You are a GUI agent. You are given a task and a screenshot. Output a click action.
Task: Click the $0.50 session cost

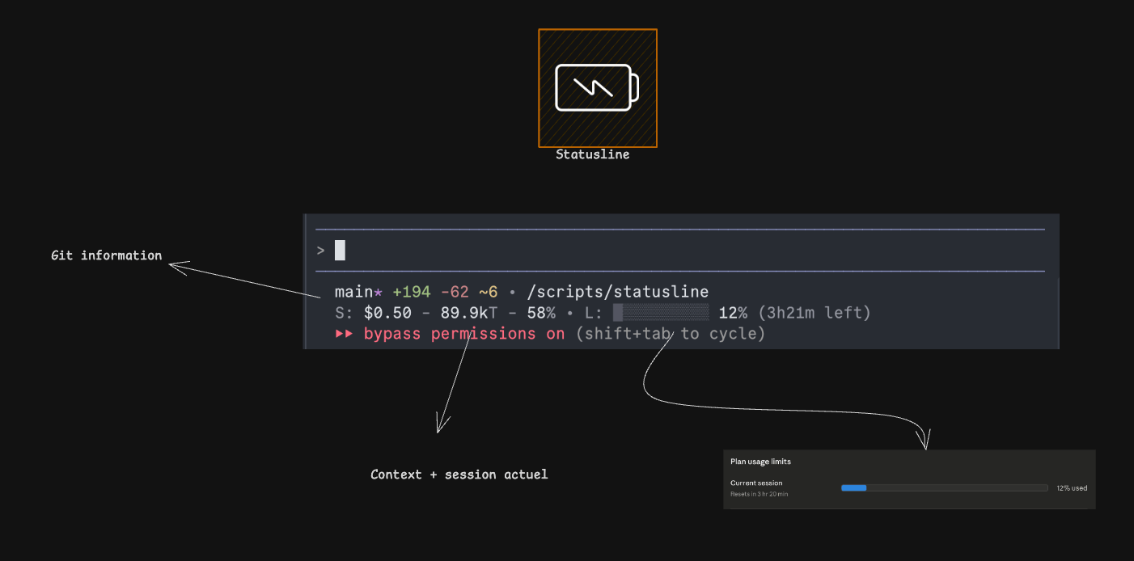pos(387,313)
